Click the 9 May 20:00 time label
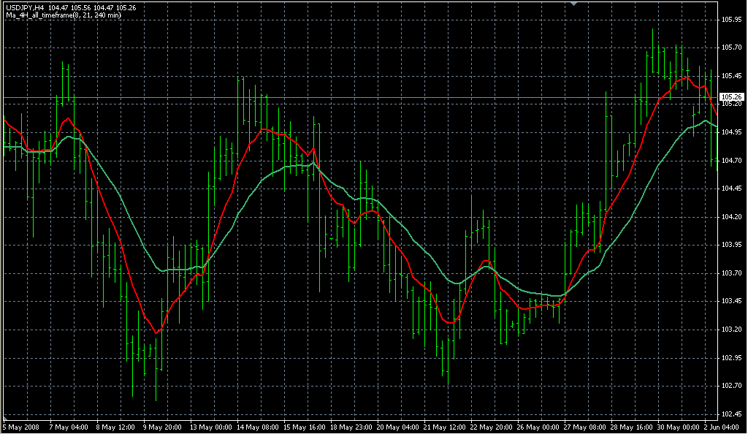 click(x=162, y=427)
